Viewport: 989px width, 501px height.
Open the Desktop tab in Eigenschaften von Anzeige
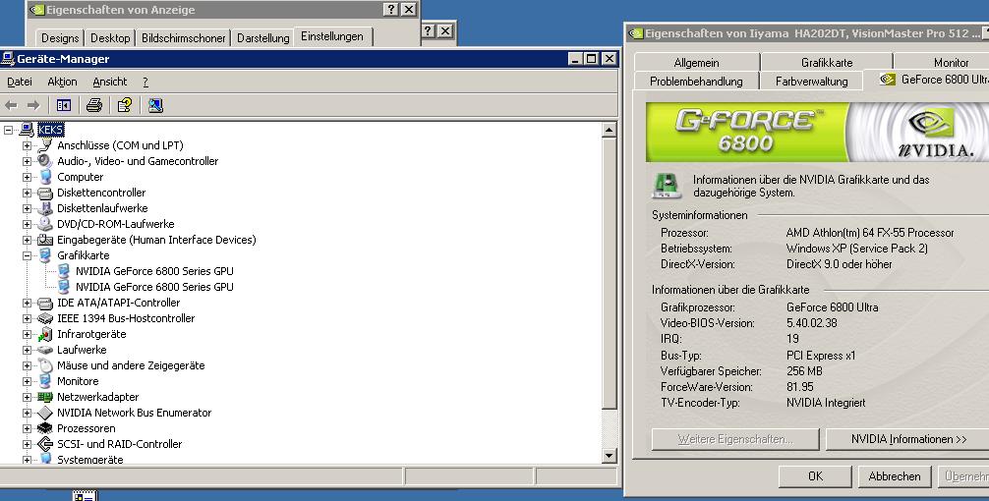(110, 37)
